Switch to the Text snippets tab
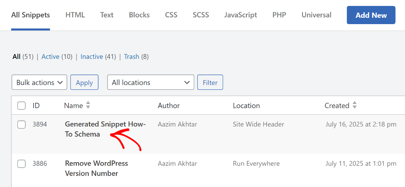Screen dimensions: 405x187 tap(107, 15)
